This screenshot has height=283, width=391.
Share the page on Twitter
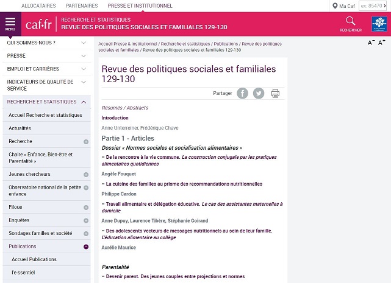pyautogui.click(x=259, y=93)
